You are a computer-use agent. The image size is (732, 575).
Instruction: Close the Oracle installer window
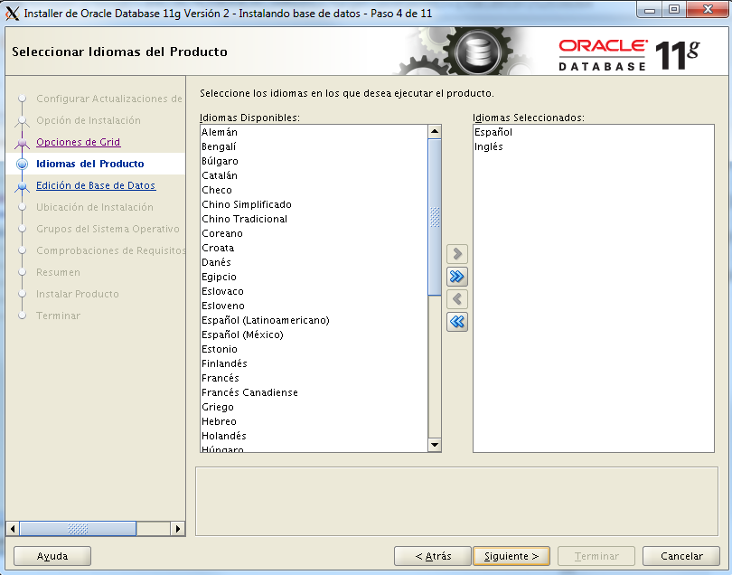(708, 9)
